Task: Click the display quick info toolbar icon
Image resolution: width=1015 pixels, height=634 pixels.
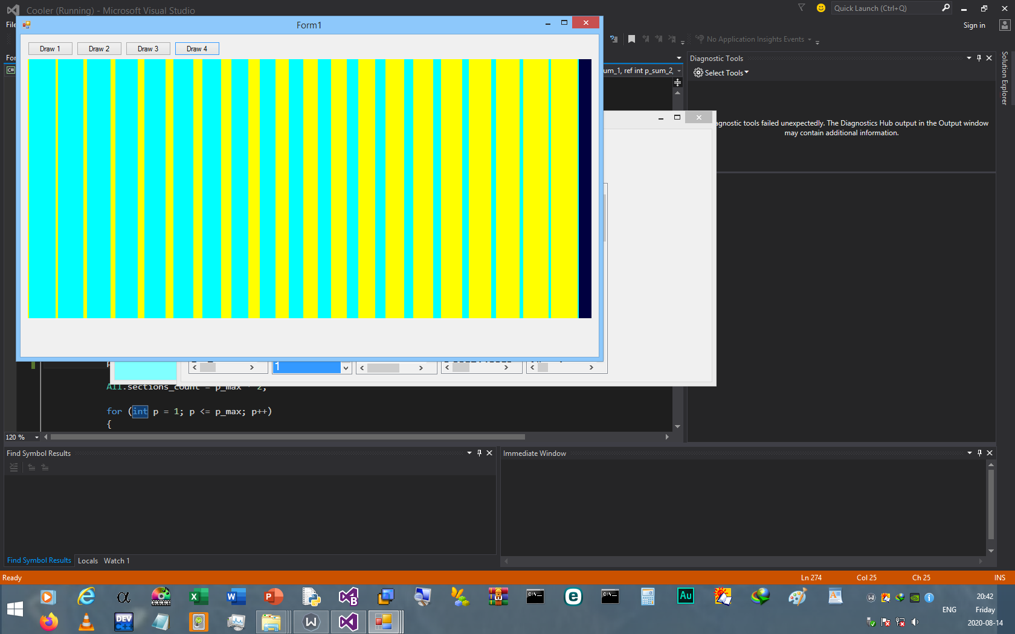Action: [x=614, y=39]
